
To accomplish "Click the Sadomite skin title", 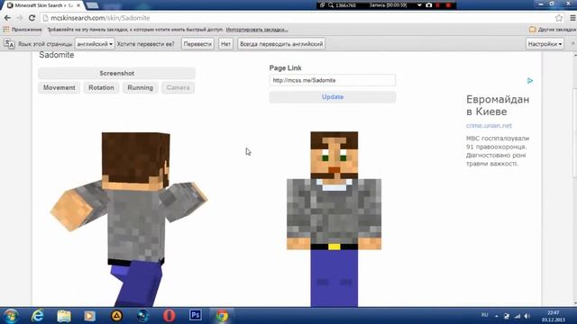I will 56,55.
